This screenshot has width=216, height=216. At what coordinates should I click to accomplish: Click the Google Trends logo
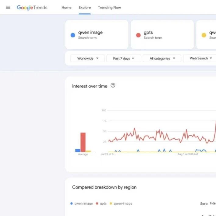(x=32, y=8)
